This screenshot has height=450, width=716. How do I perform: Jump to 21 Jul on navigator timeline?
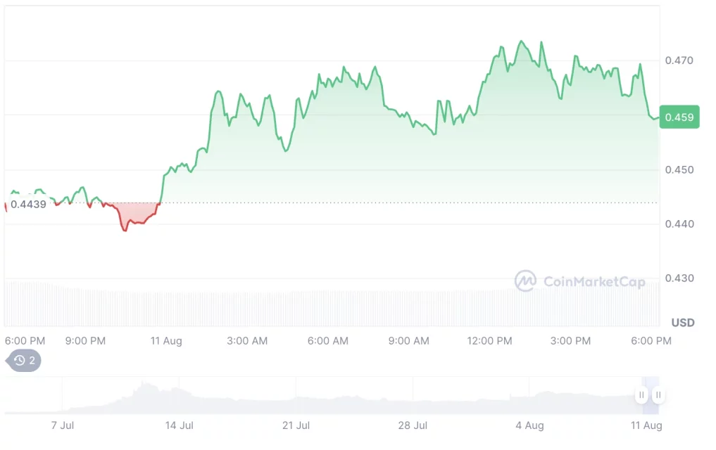(x=296, y=425)
